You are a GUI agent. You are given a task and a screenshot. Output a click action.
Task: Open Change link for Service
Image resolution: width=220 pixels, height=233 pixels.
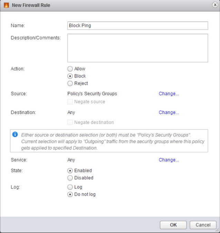point(169,160)
